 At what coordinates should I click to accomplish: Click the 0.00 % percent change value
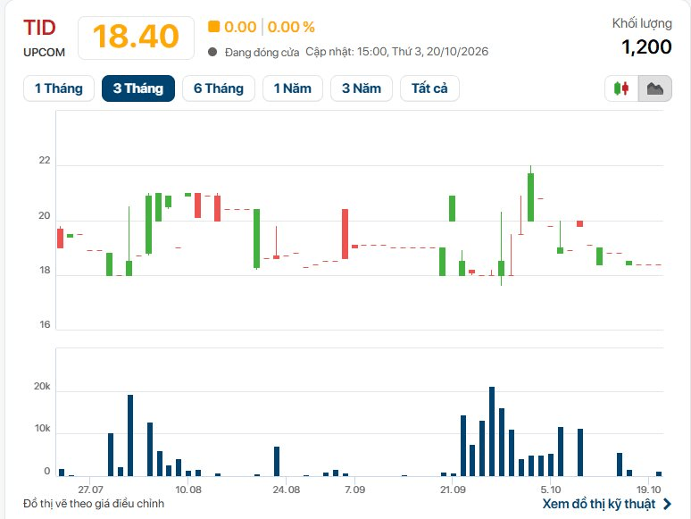point(291,27)
